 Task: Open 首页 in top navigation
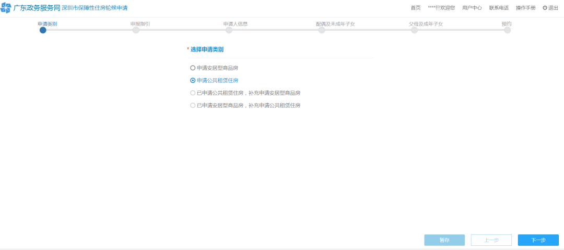coord(415,8)
